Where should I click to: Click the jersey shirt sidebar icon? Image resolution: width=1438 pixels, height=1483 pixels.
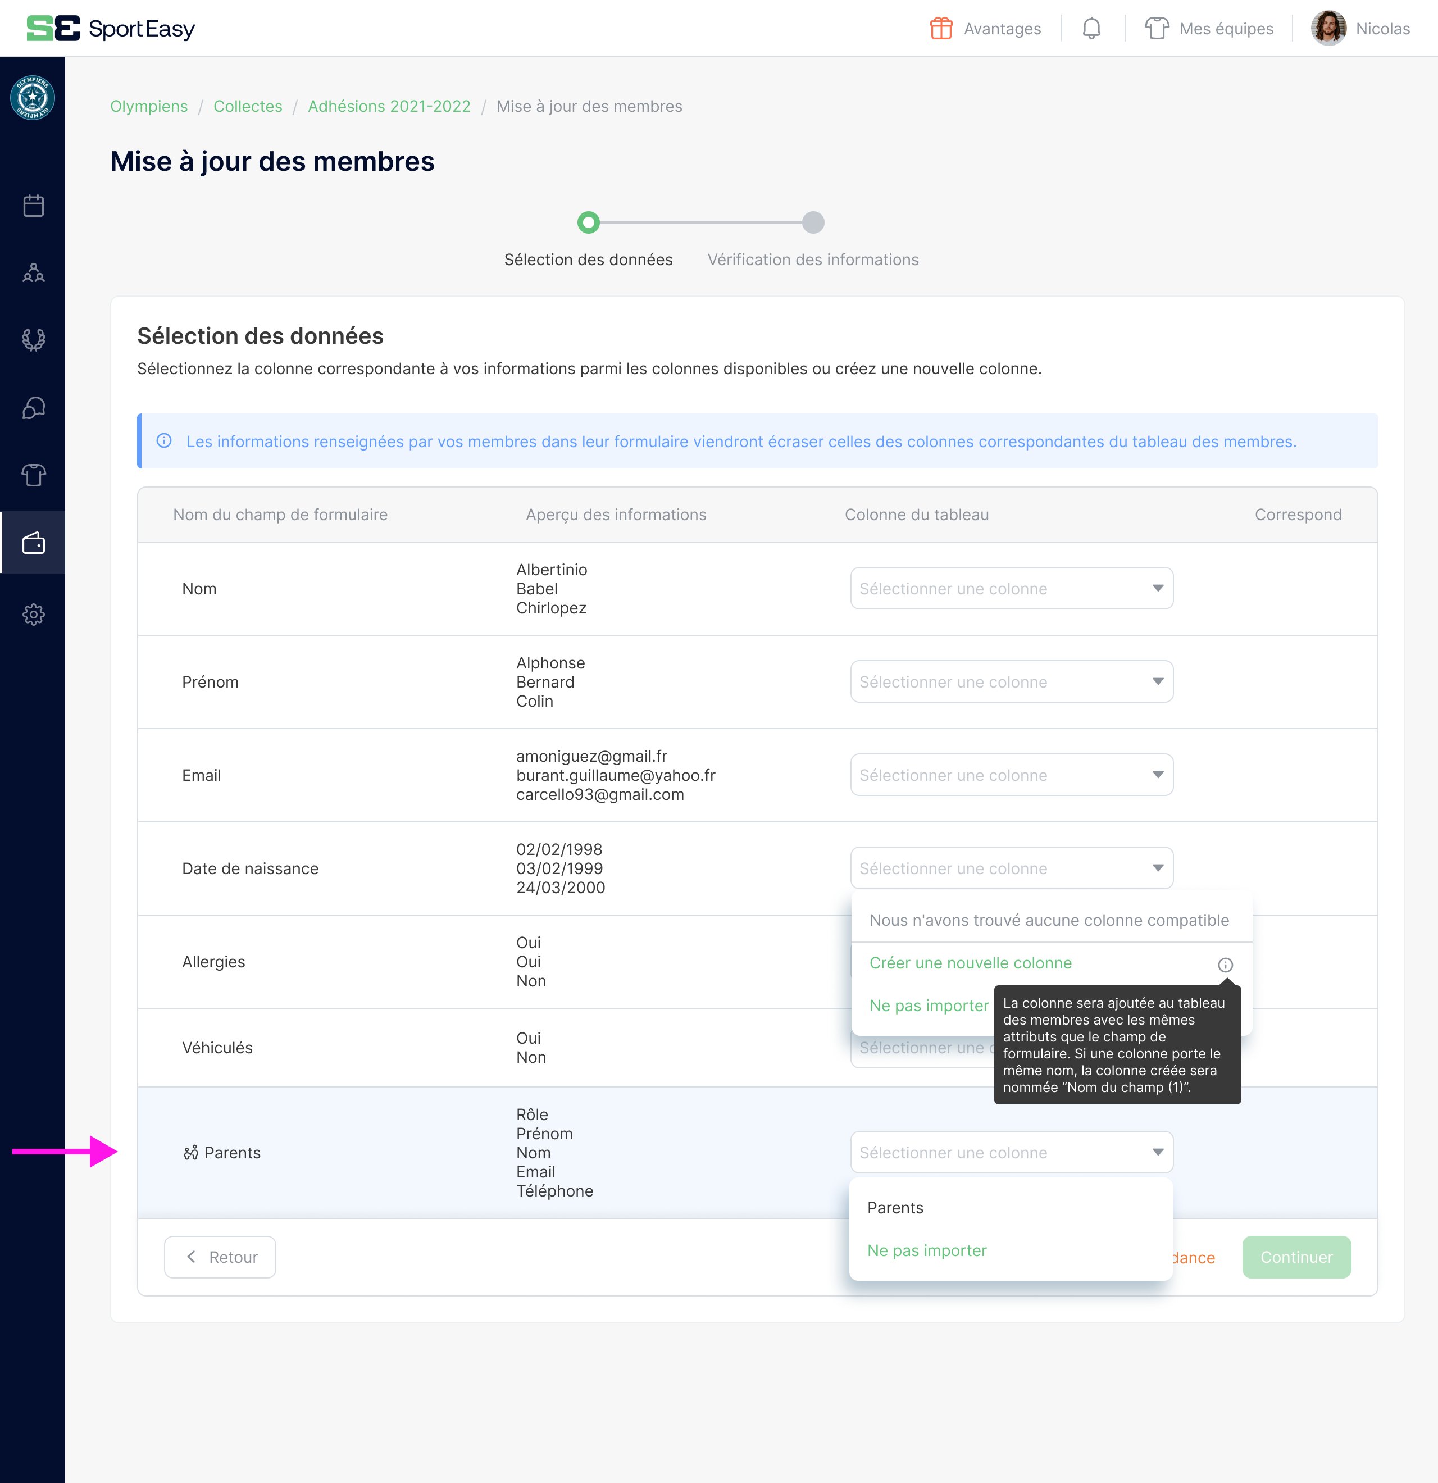click(33, 475)
